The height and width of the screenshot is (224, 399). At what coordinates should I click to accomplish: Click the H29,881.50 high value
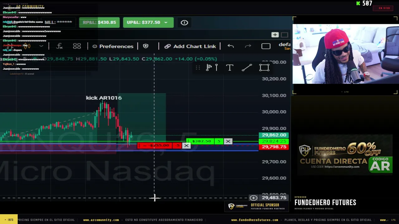[x=91, y=59]
